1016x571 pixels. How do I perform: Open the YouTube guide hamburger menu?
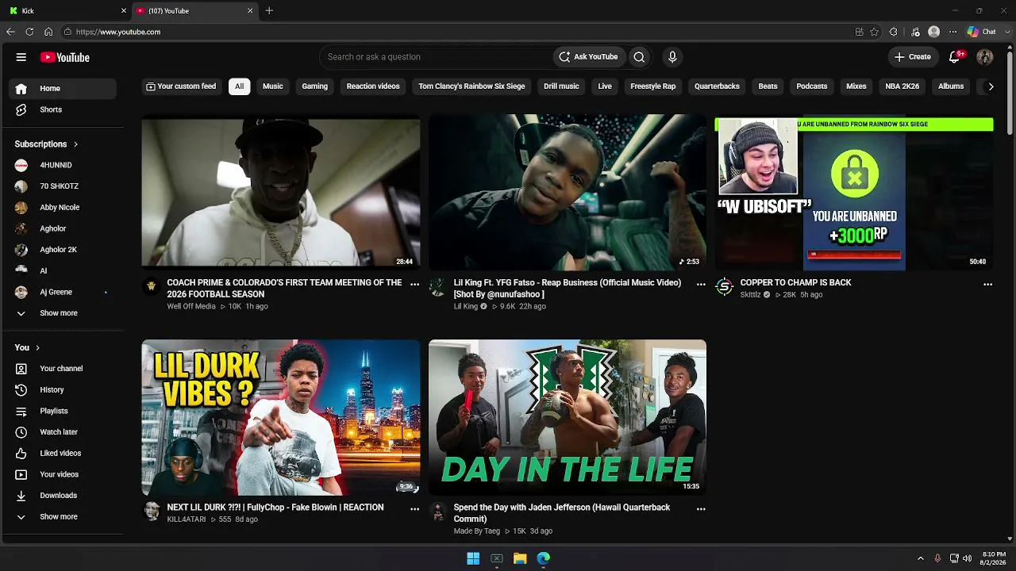click(21, 57)
